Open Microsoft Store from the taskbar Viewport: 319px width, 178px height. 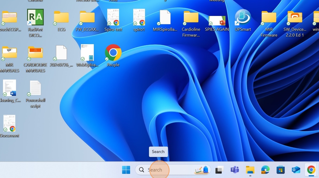[281, 170]
